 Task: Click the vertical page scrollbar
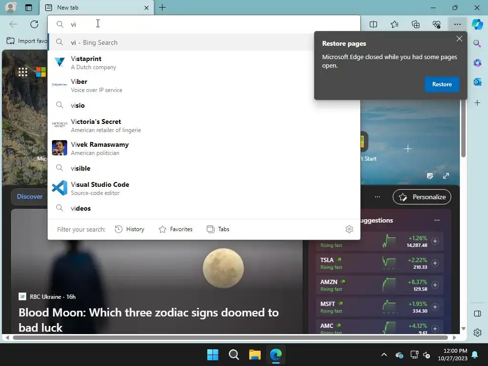point(463,128)
